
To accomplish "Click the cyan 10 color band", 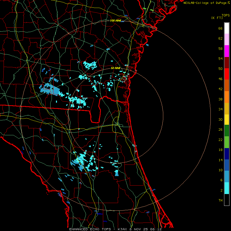I will (227, 188).
